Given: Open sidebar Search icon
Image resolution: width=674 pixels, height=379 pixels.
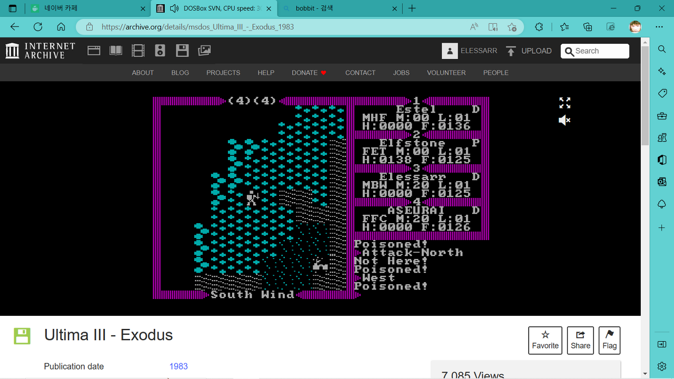Looking at the screenshot, I should click(x=662, y=49).
